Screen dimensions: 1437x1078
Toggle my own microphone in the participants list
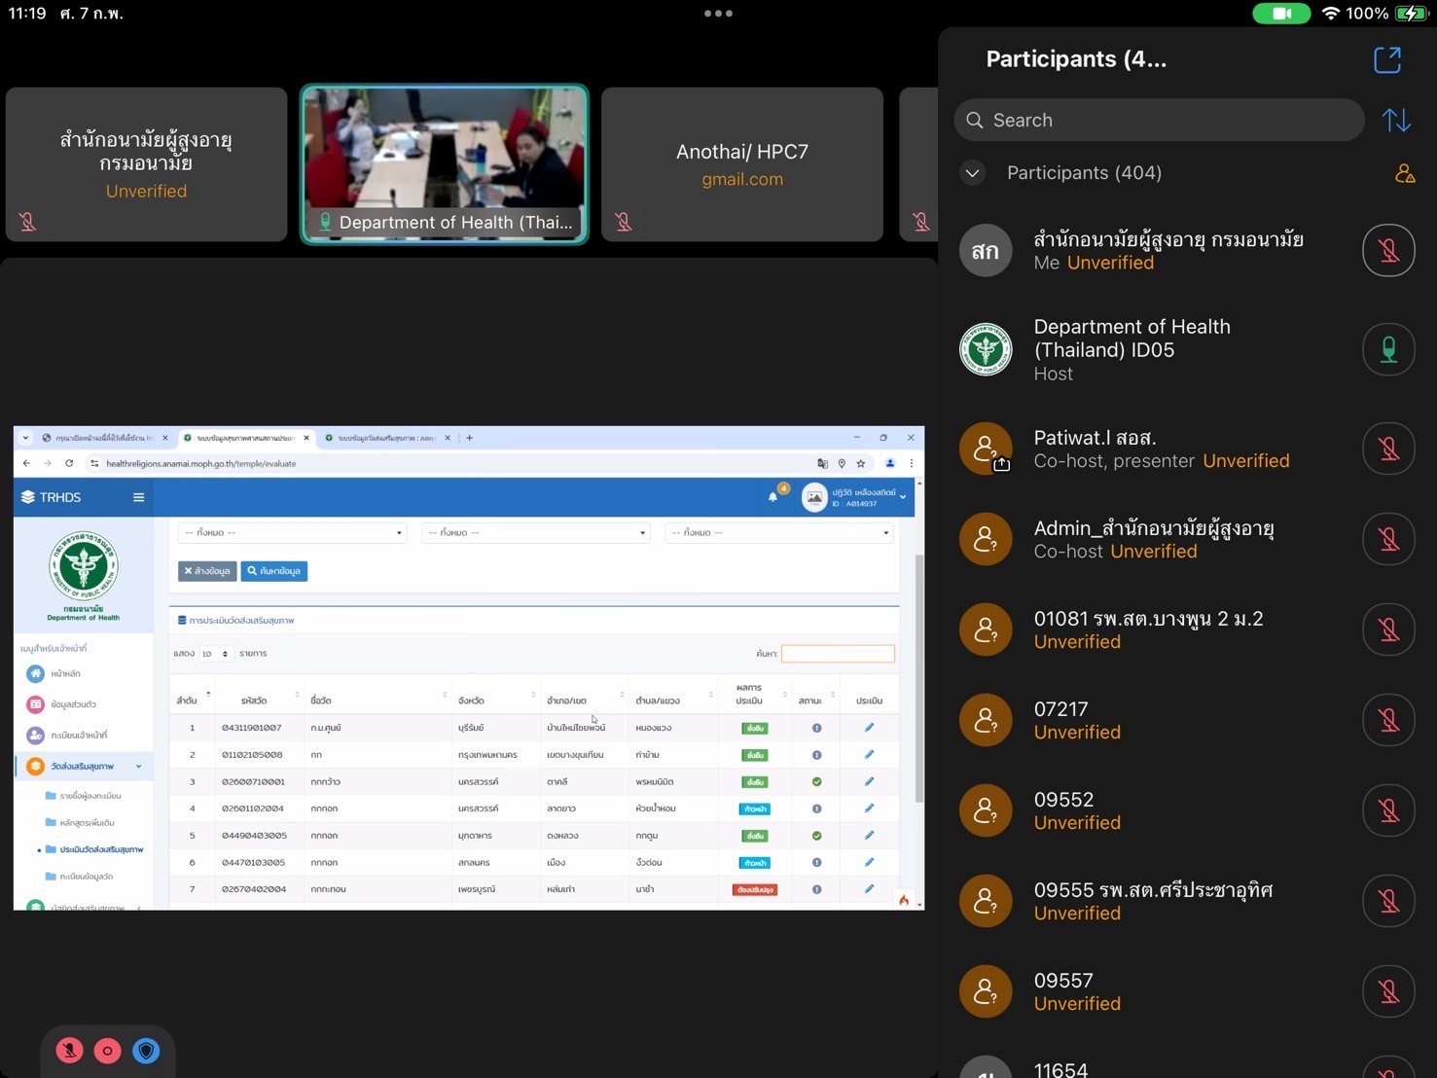tap(1388, 251)
